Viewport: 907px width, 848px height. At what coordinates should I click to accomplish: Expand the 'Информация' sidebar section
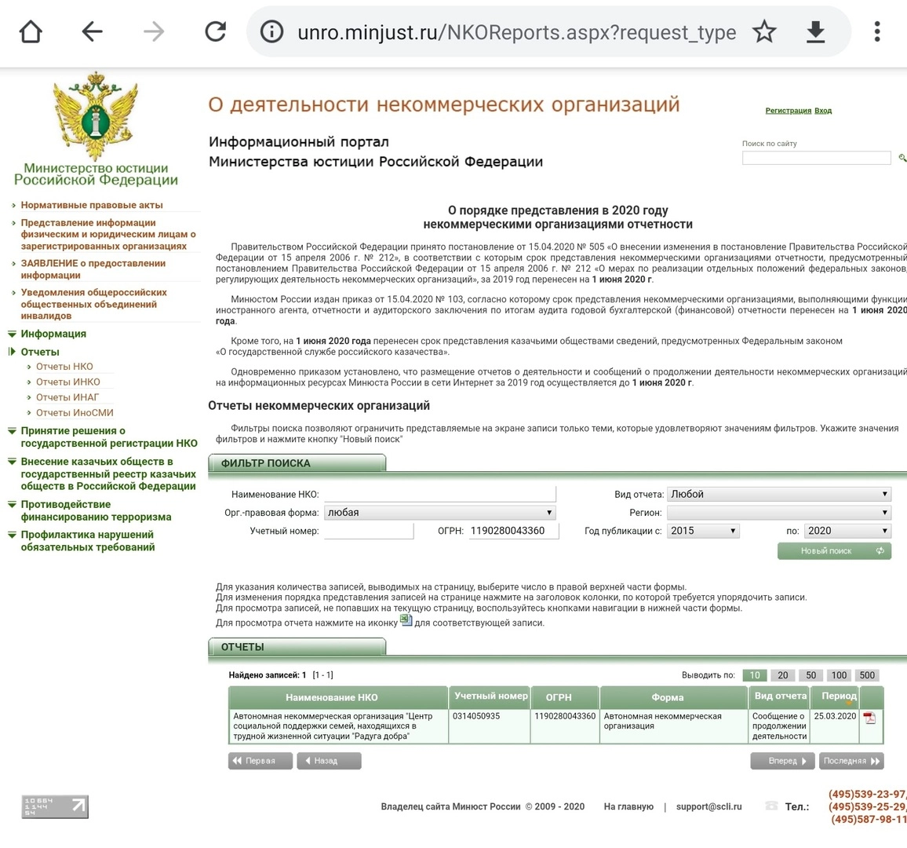pos(53,334)
